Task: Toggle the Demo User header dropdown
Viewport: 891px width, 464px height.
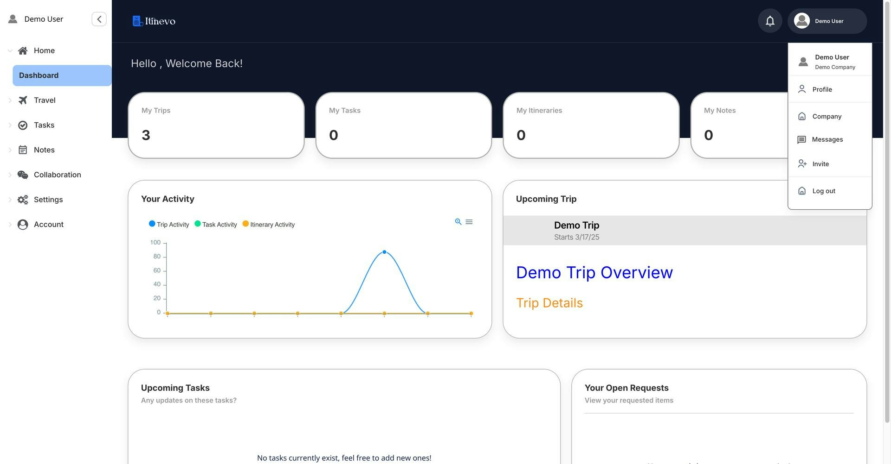Action: [827, 21]
